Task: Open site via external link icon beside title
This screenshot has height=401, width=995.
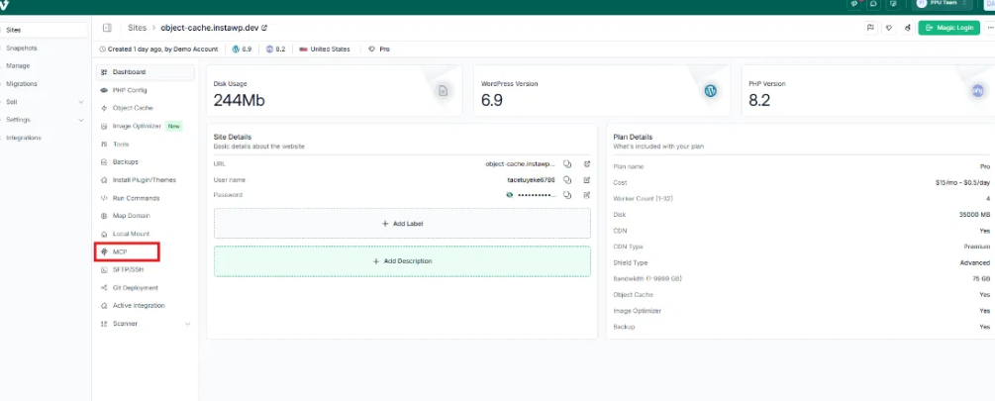Action: [x=264, y=28]
